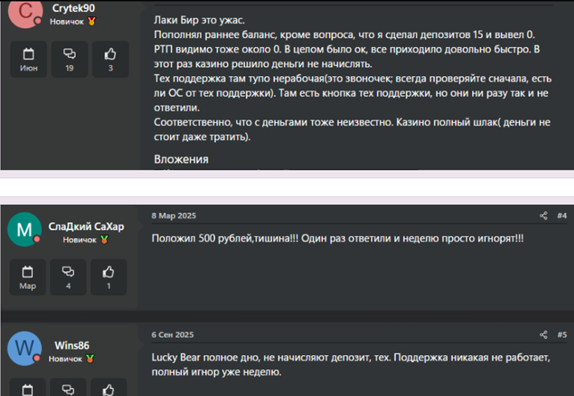The width and height of the screenshot is (574, 396).
Task: Click the date 8 Мар 2025 on post #4
Action: (x=174, y=216)
